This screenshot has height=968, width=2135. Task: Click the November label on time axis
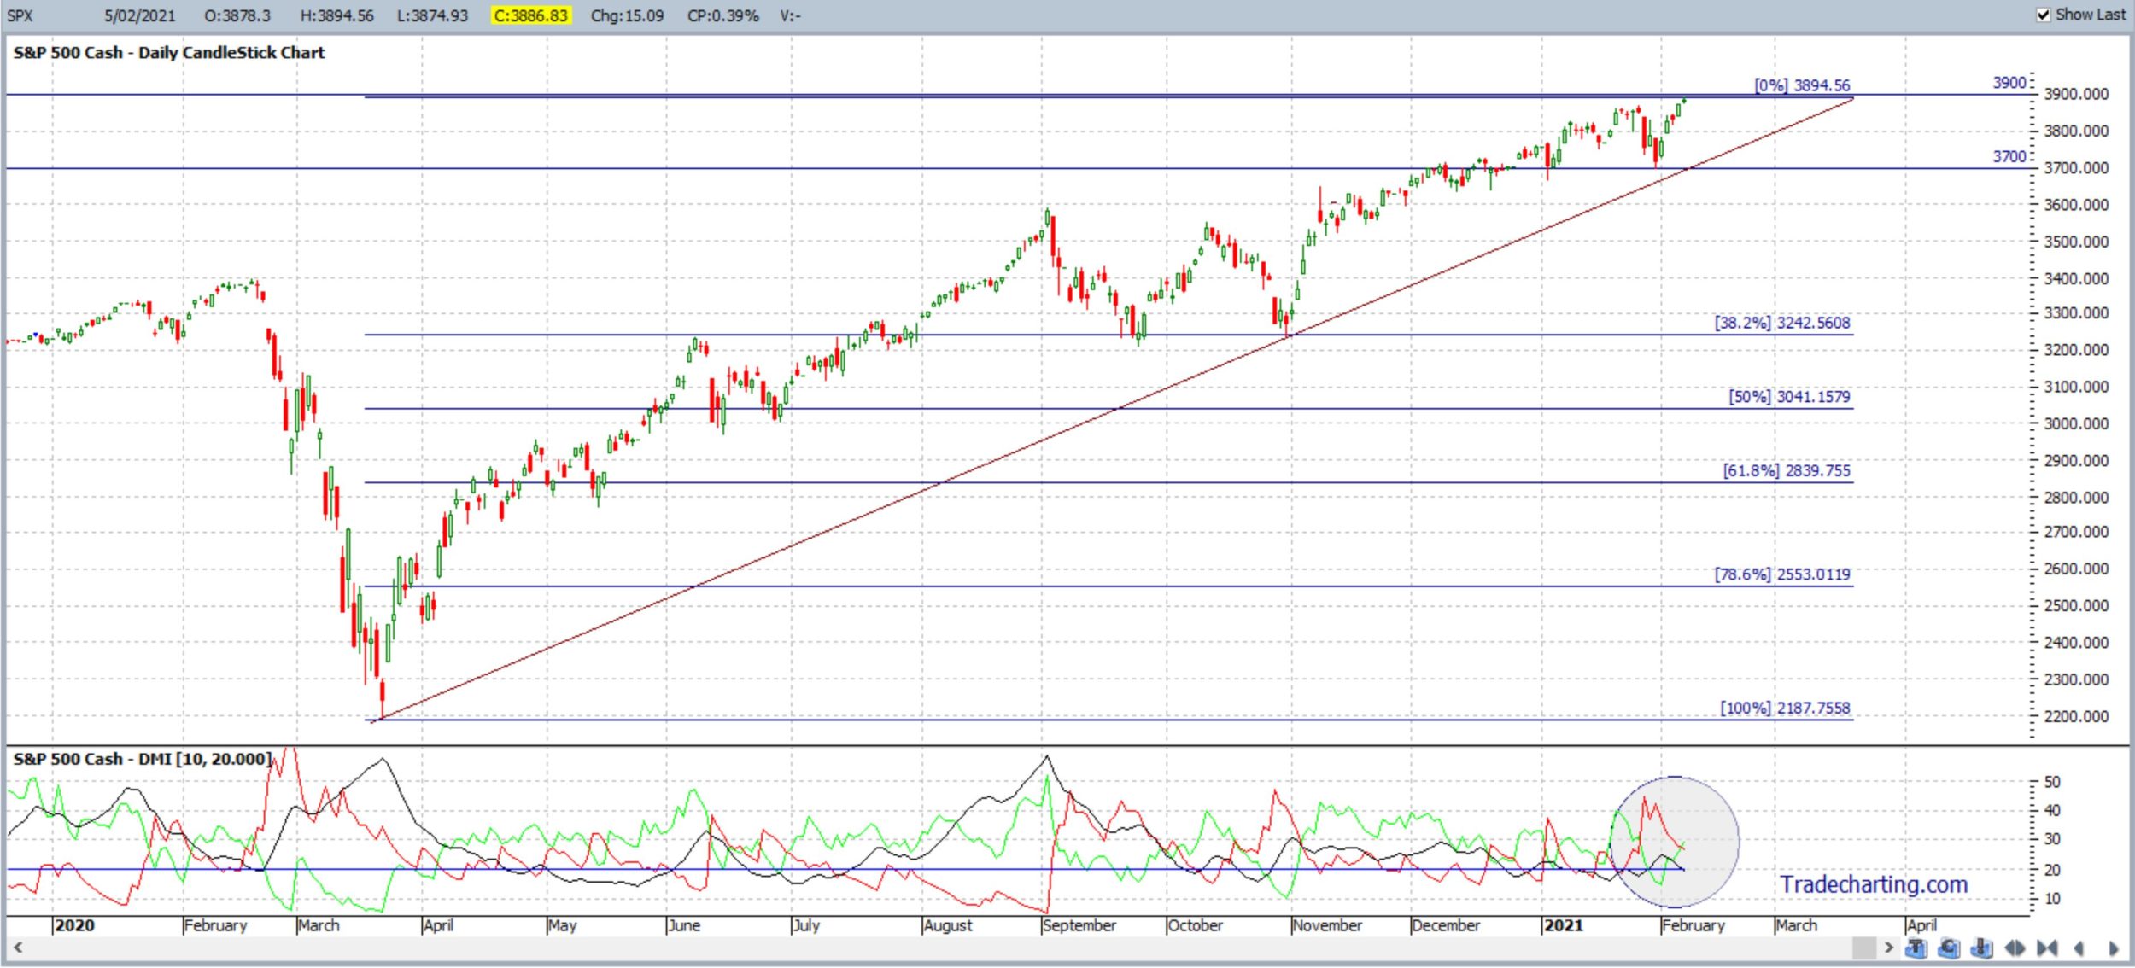tap(1327, 926)
